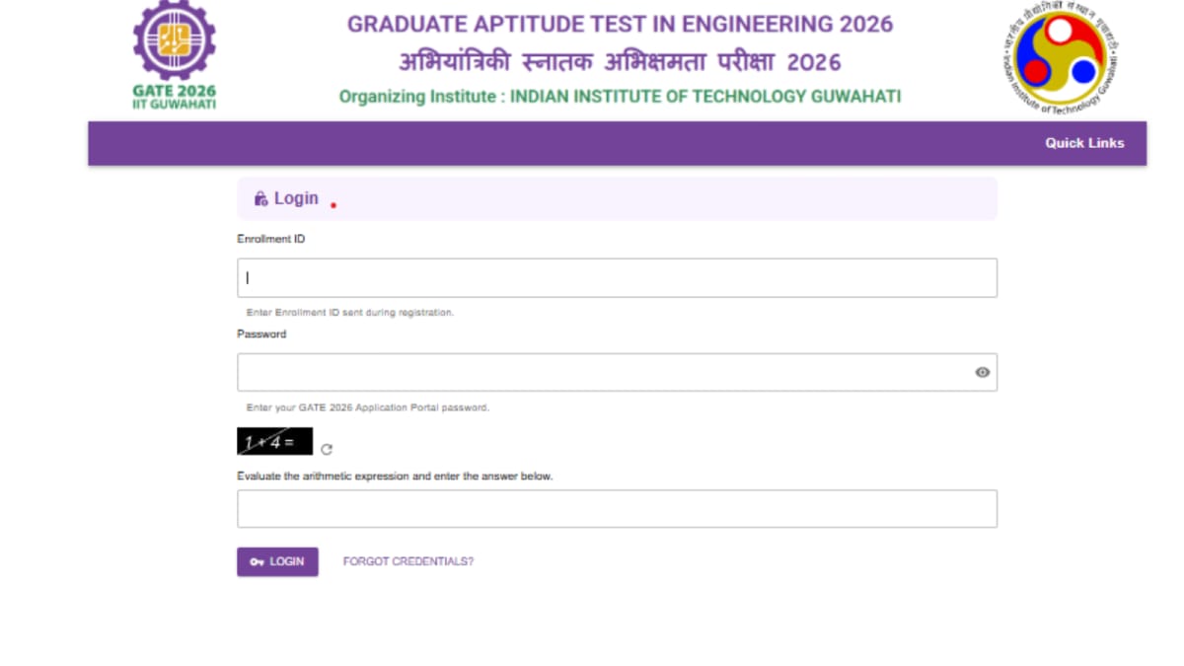Open FORGOT CREDENTIALS?
Image resolution: width=1184 pixels, height=666 pixels.
click(407, 560)
